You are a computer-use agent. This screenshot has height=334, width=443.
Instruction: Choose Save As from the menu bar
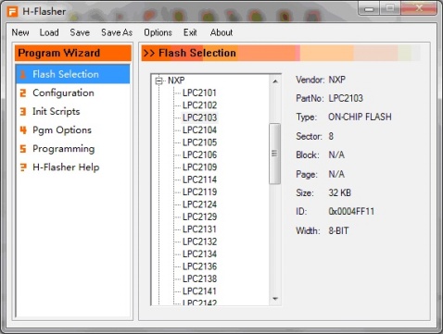(x=117, y=32)
